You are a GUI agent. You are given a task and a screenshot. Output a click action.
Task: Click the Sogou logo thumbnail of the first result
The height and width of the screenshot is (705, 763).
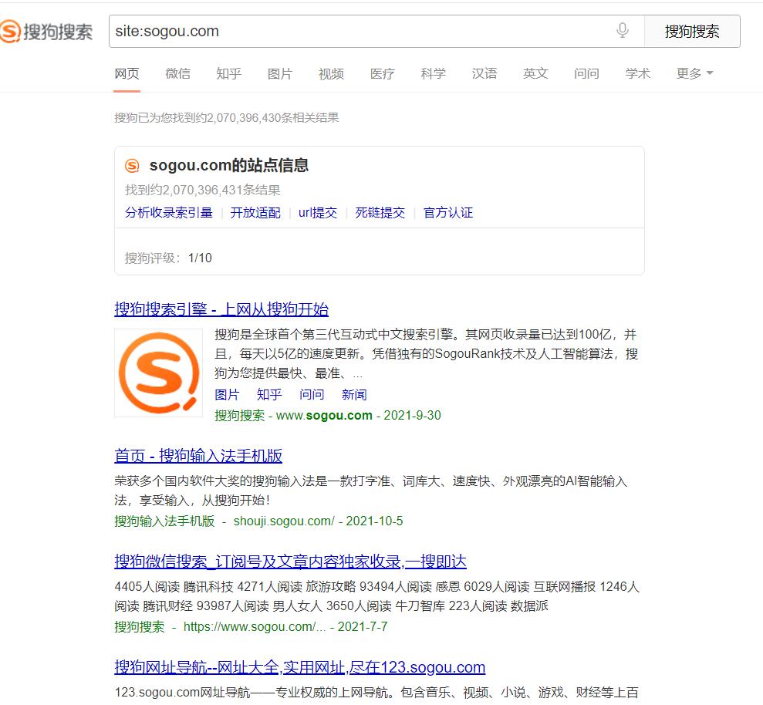tap(158, 372)
